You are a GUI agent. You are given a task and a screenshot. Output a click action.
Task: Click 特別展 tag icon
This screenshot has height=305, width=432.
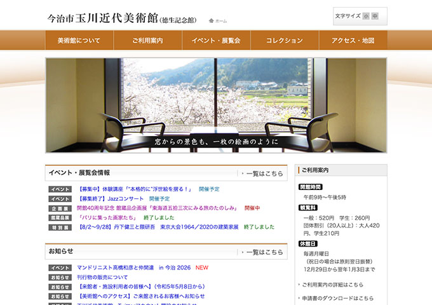[60, 227]
